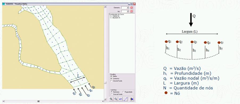Click the Coordenadas do Cursor text box
240x104 pixels.
coord(122,43)
